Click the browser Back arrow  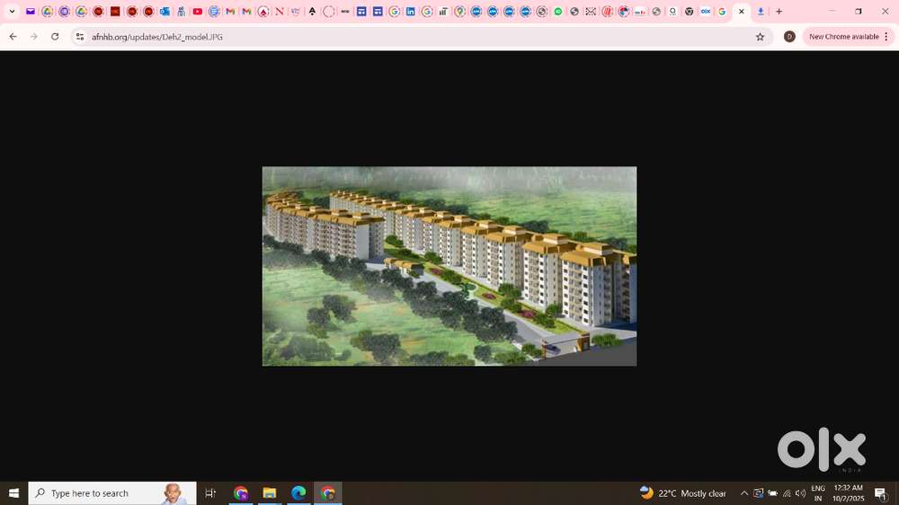coord(13,37)
